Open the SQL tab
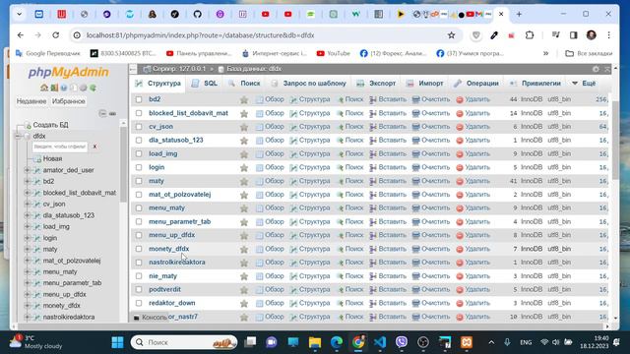Screen dimensions: 630x354 point(205,83)
